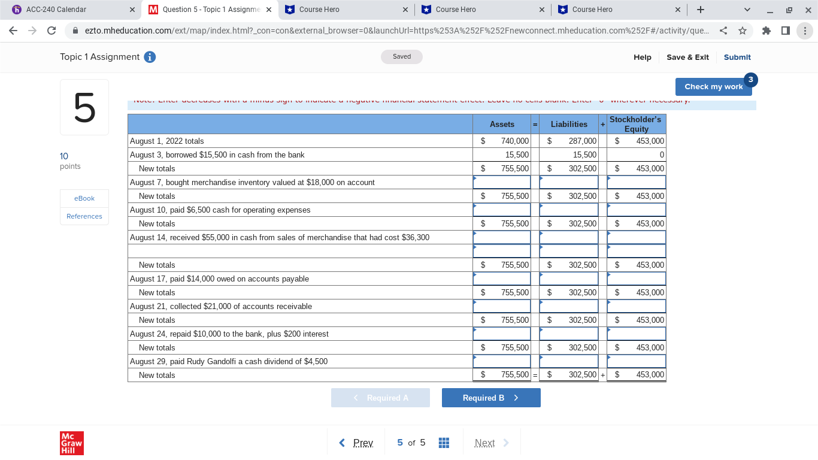Open the tab search chevron
Viewport: 818px width, 460px height.
coord(747,10)
